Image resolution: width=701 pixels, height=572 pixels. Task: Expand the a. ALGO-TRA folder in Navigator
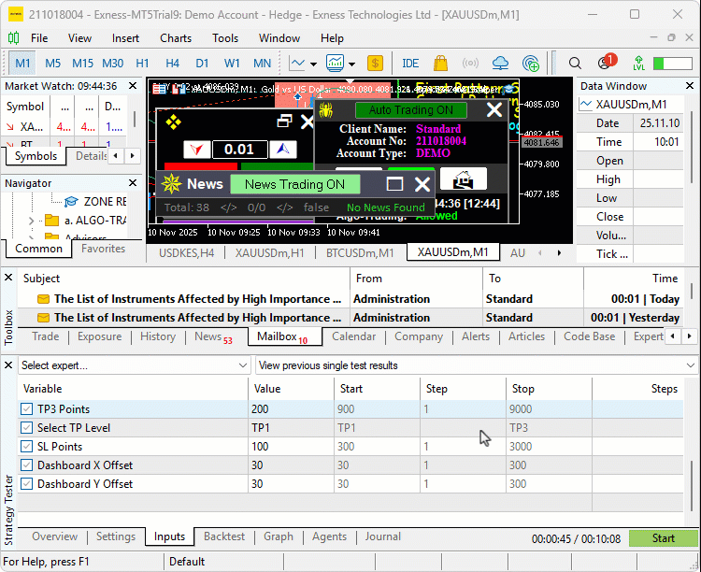coord(31,221)
